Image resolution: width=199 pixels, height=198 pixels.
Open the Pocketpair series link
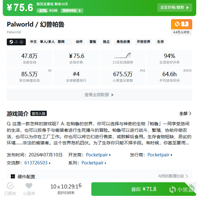pos(94,163)
